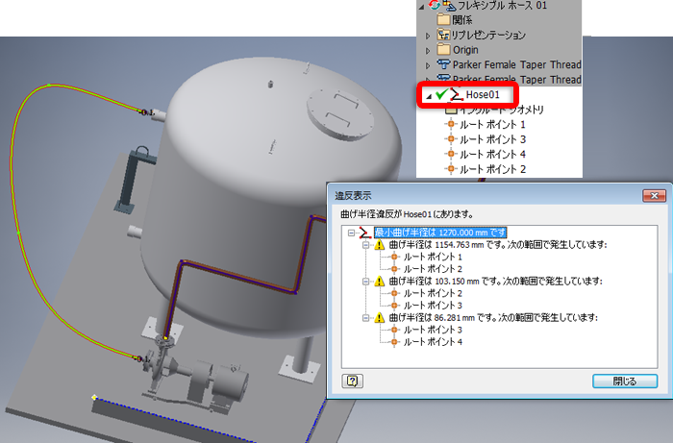Click the fitting icon of the Parker item directly under Origin
This screenshot has height=443, width=673.
[x=443, y=64]
